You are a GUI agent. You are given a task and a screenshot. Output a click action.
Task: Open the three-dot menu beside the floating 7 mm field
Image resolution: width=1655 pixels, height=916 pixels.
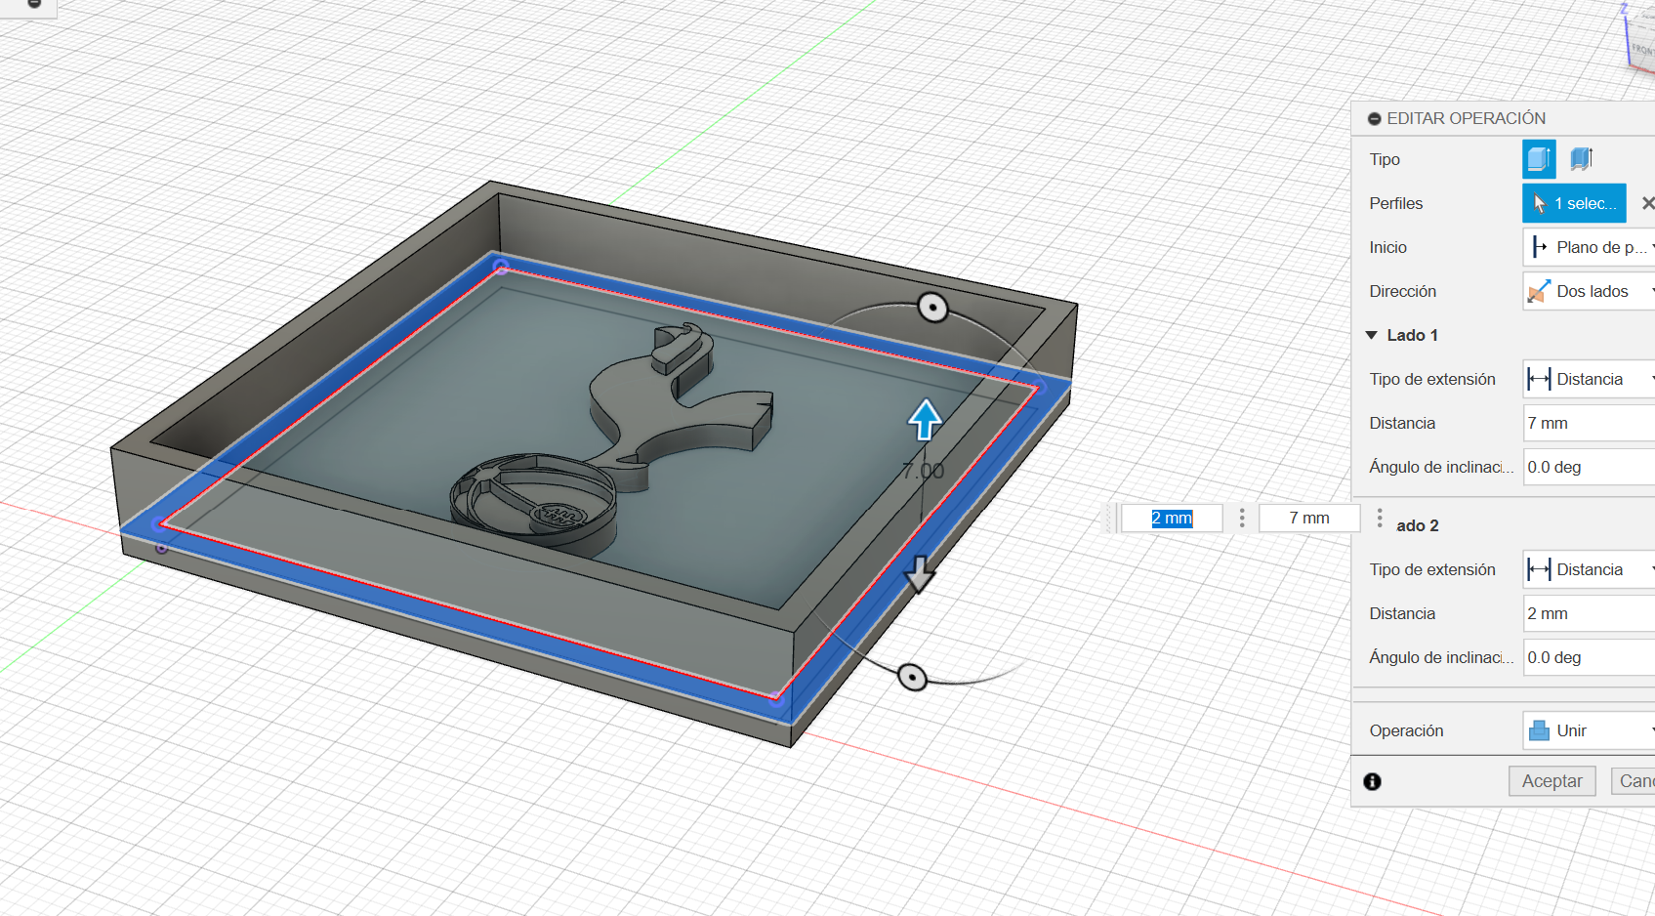point(1379,518)
